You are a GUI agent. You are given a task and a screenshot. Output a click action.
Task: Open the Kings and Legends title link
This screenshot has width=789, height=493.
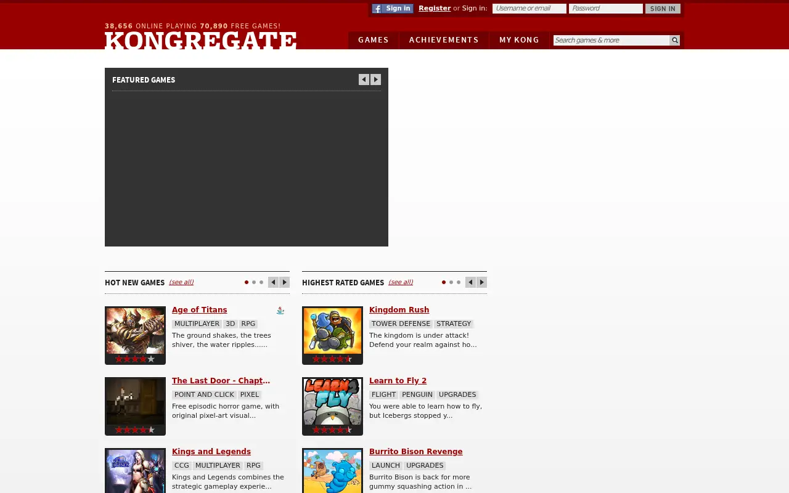point(211,452)
